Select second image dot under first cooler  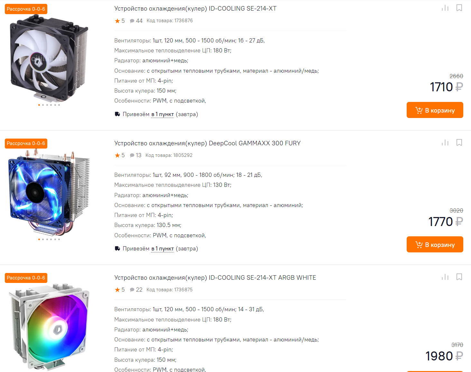click(43, 105)
